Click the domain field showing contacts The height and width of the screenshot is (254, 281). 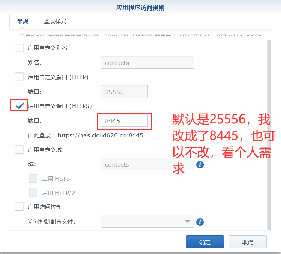[148, 164]
